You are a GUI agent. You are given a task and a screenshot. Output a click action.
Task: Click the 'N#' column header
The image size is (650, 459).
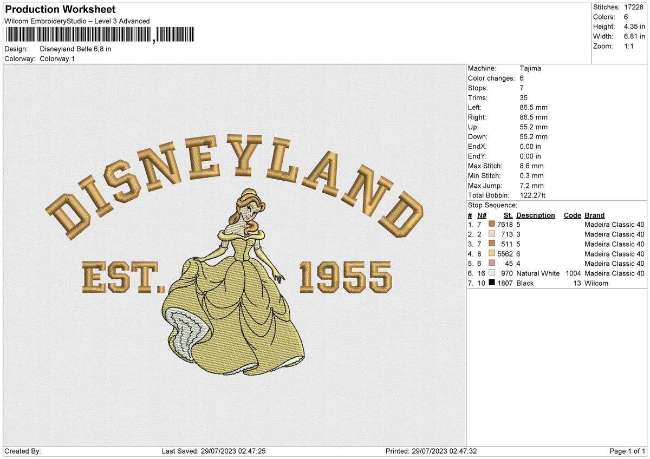(481, 215)
